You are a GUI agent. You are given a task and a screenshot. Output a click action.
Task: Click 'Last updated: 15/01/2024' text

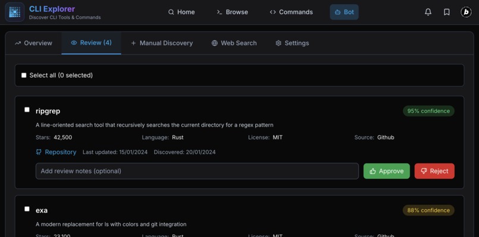[115, 152]
